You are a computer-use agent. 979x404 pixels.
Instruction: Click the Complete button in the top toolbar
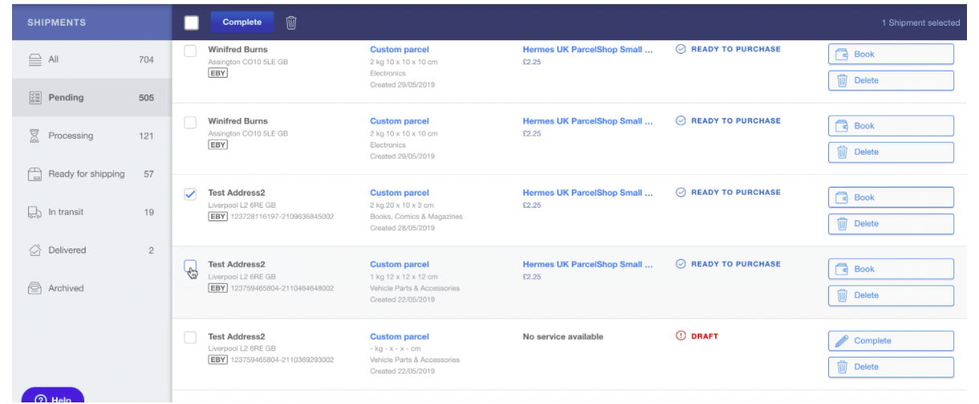(242, 22)
